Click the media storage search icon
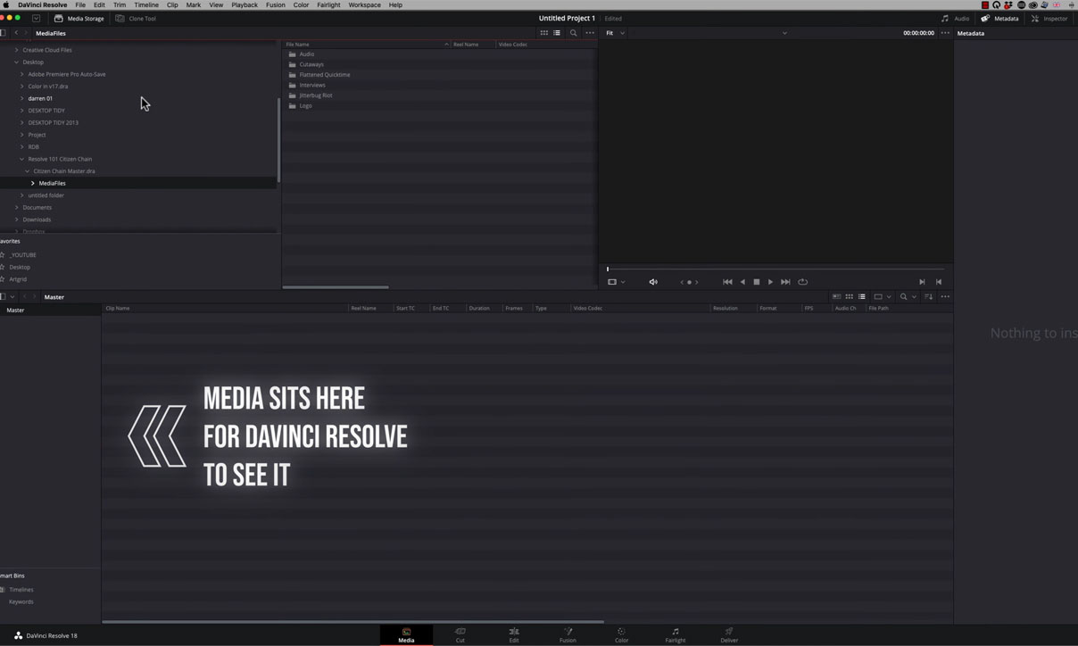This screenshot has width=1078, height=646. [574, 33]
